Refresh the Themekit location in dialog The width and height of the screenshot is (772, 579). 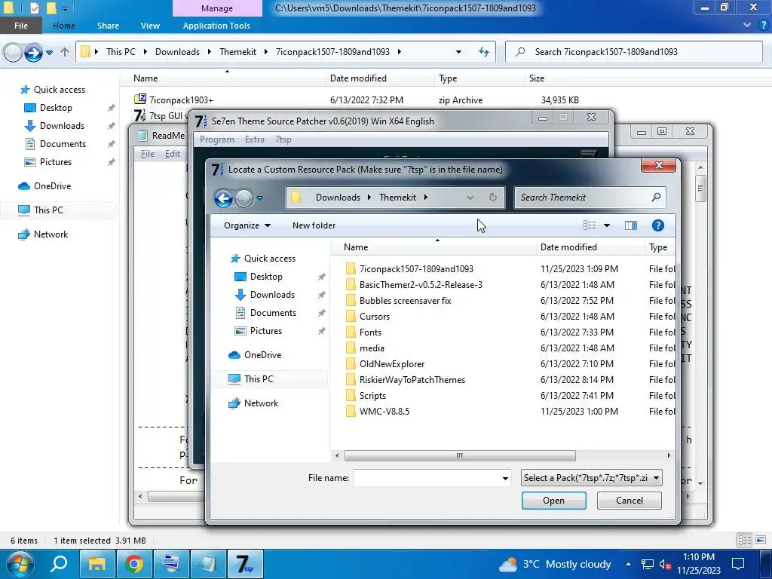(x=493, y=198)
